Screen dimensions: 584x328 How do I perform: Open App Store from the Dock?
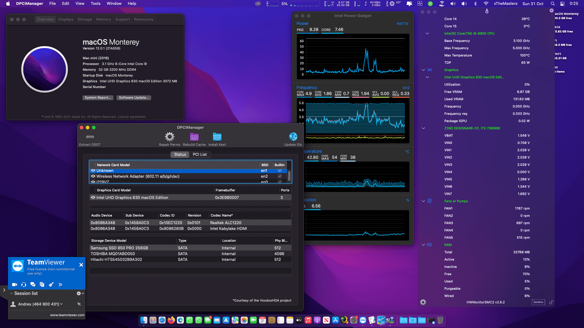(x=335, y=320)
